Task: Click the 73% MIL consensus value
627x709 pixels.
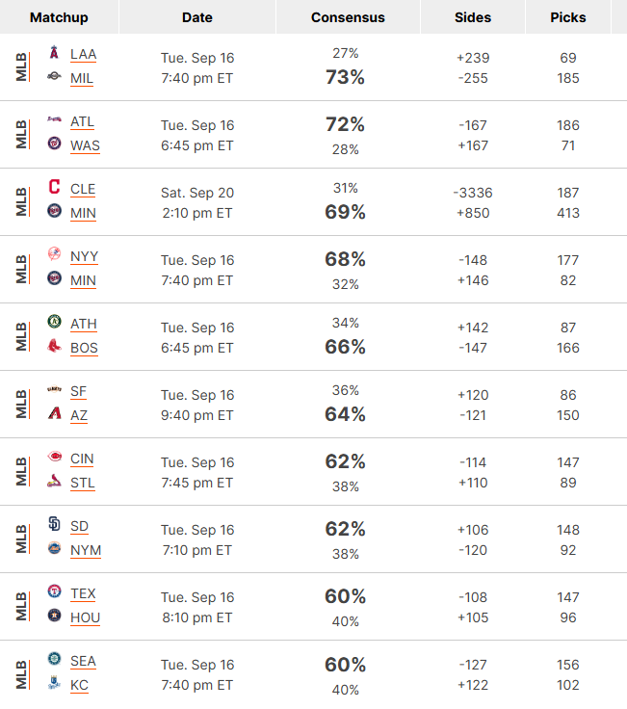Action: point(345,77)
